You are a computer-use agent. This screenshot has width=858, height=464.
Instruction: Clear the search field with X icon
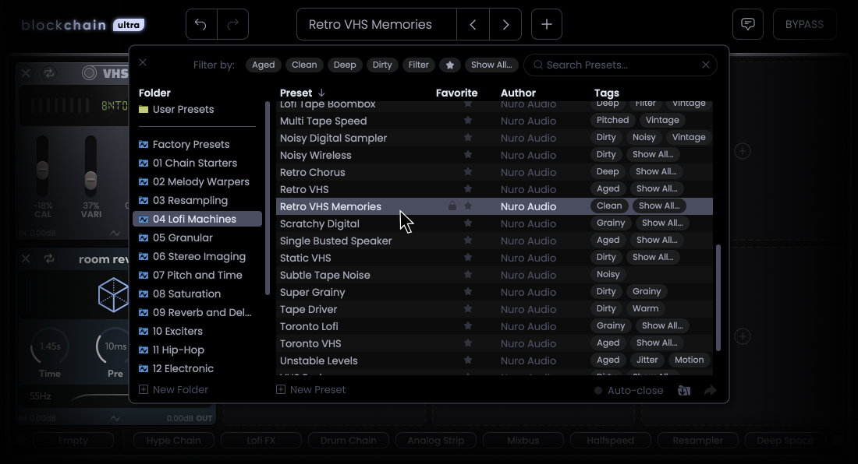706,65
